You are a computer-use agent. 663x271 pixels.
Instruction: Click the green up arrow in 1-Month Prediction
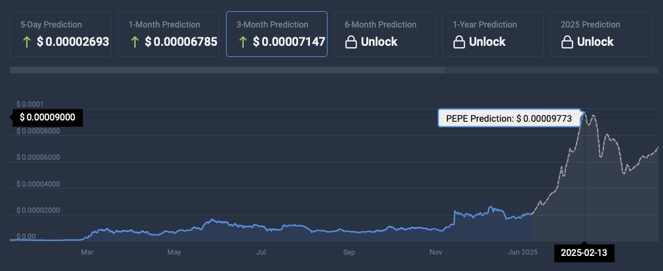tap(135, 42)
